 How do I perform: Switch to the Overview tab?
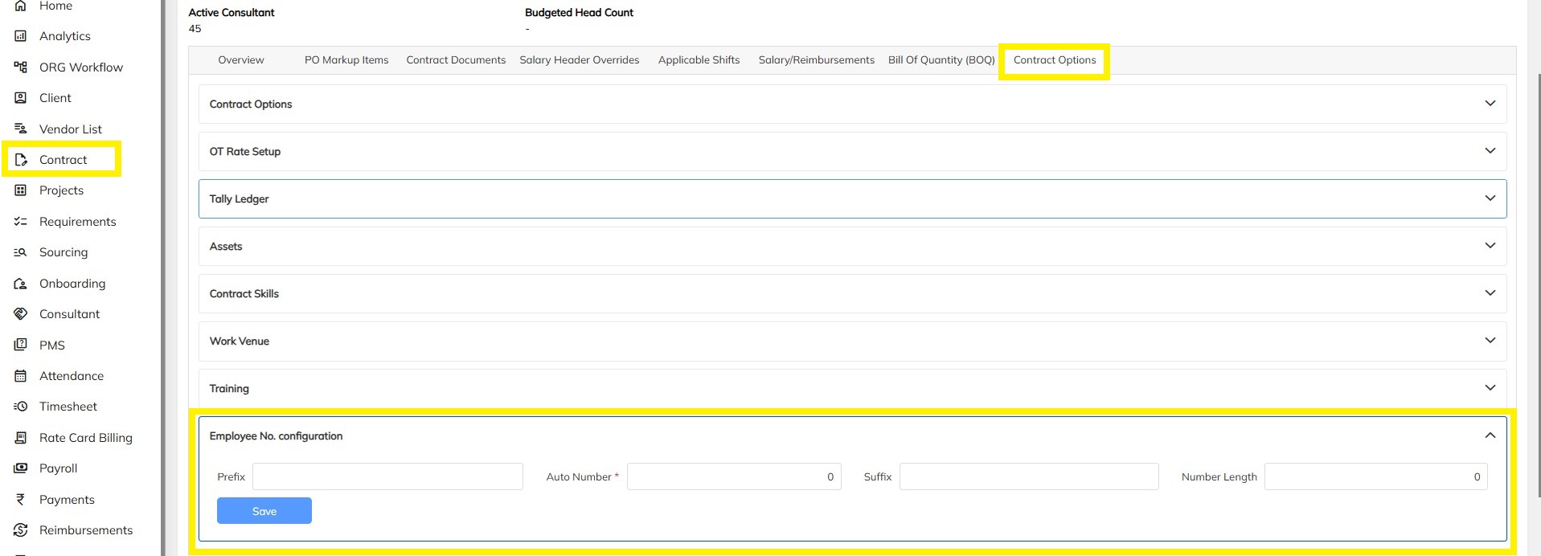[x=241, y=60]
